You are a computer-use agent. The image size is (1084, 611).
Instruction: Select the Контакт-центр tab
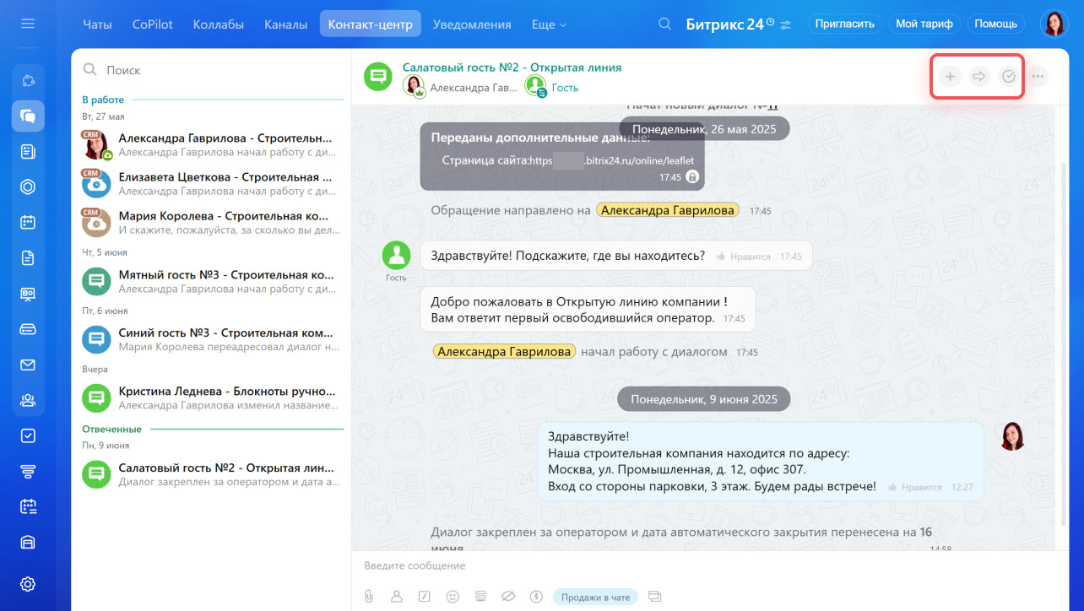pos(371,24)
